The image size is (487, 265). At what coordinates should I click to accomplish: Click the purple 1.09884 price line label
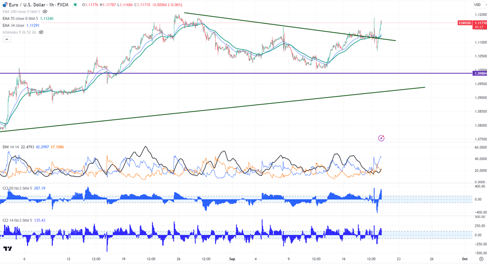(480, 73)
